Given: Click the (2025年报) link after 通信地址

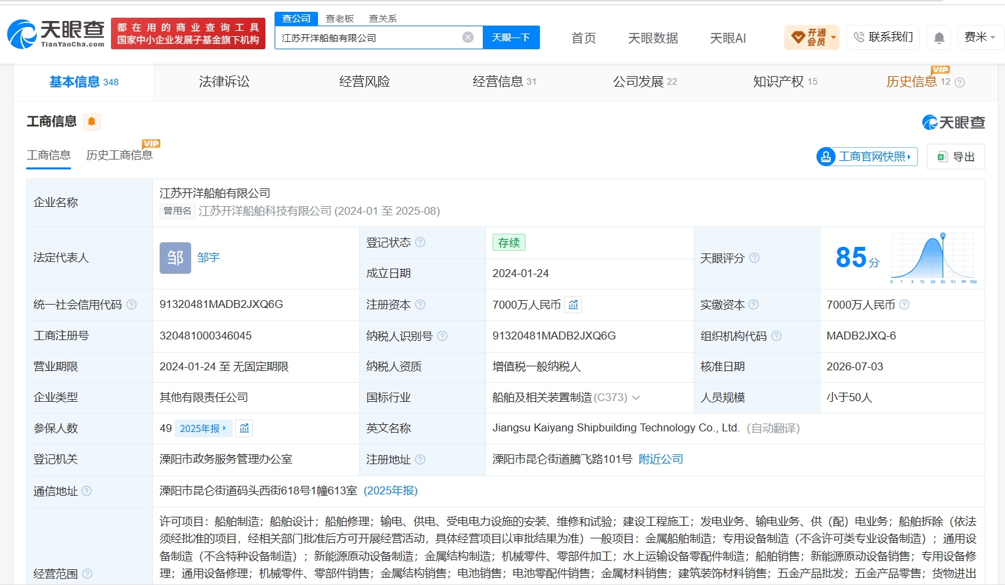Looking at the screenshot, I should point(391,491).
